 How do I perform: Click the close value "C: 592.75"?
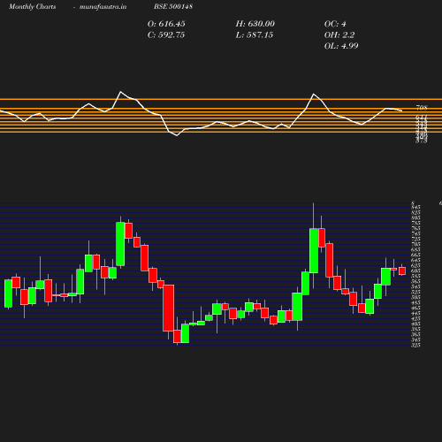coord(166,35)
